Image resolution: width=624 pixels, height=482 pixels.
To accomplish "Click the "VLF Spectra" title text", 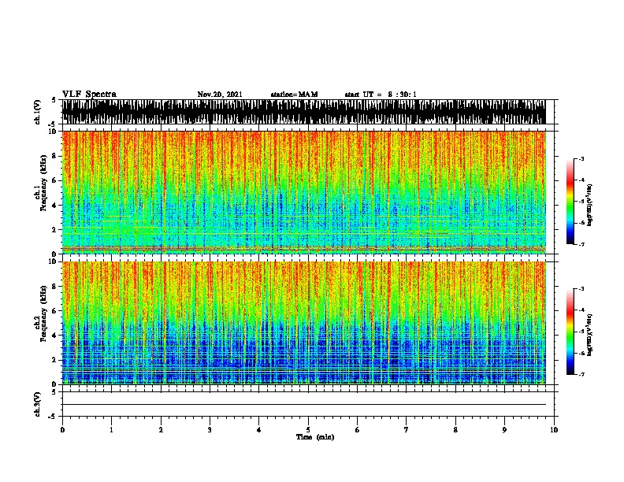I will tap(89, 95).
